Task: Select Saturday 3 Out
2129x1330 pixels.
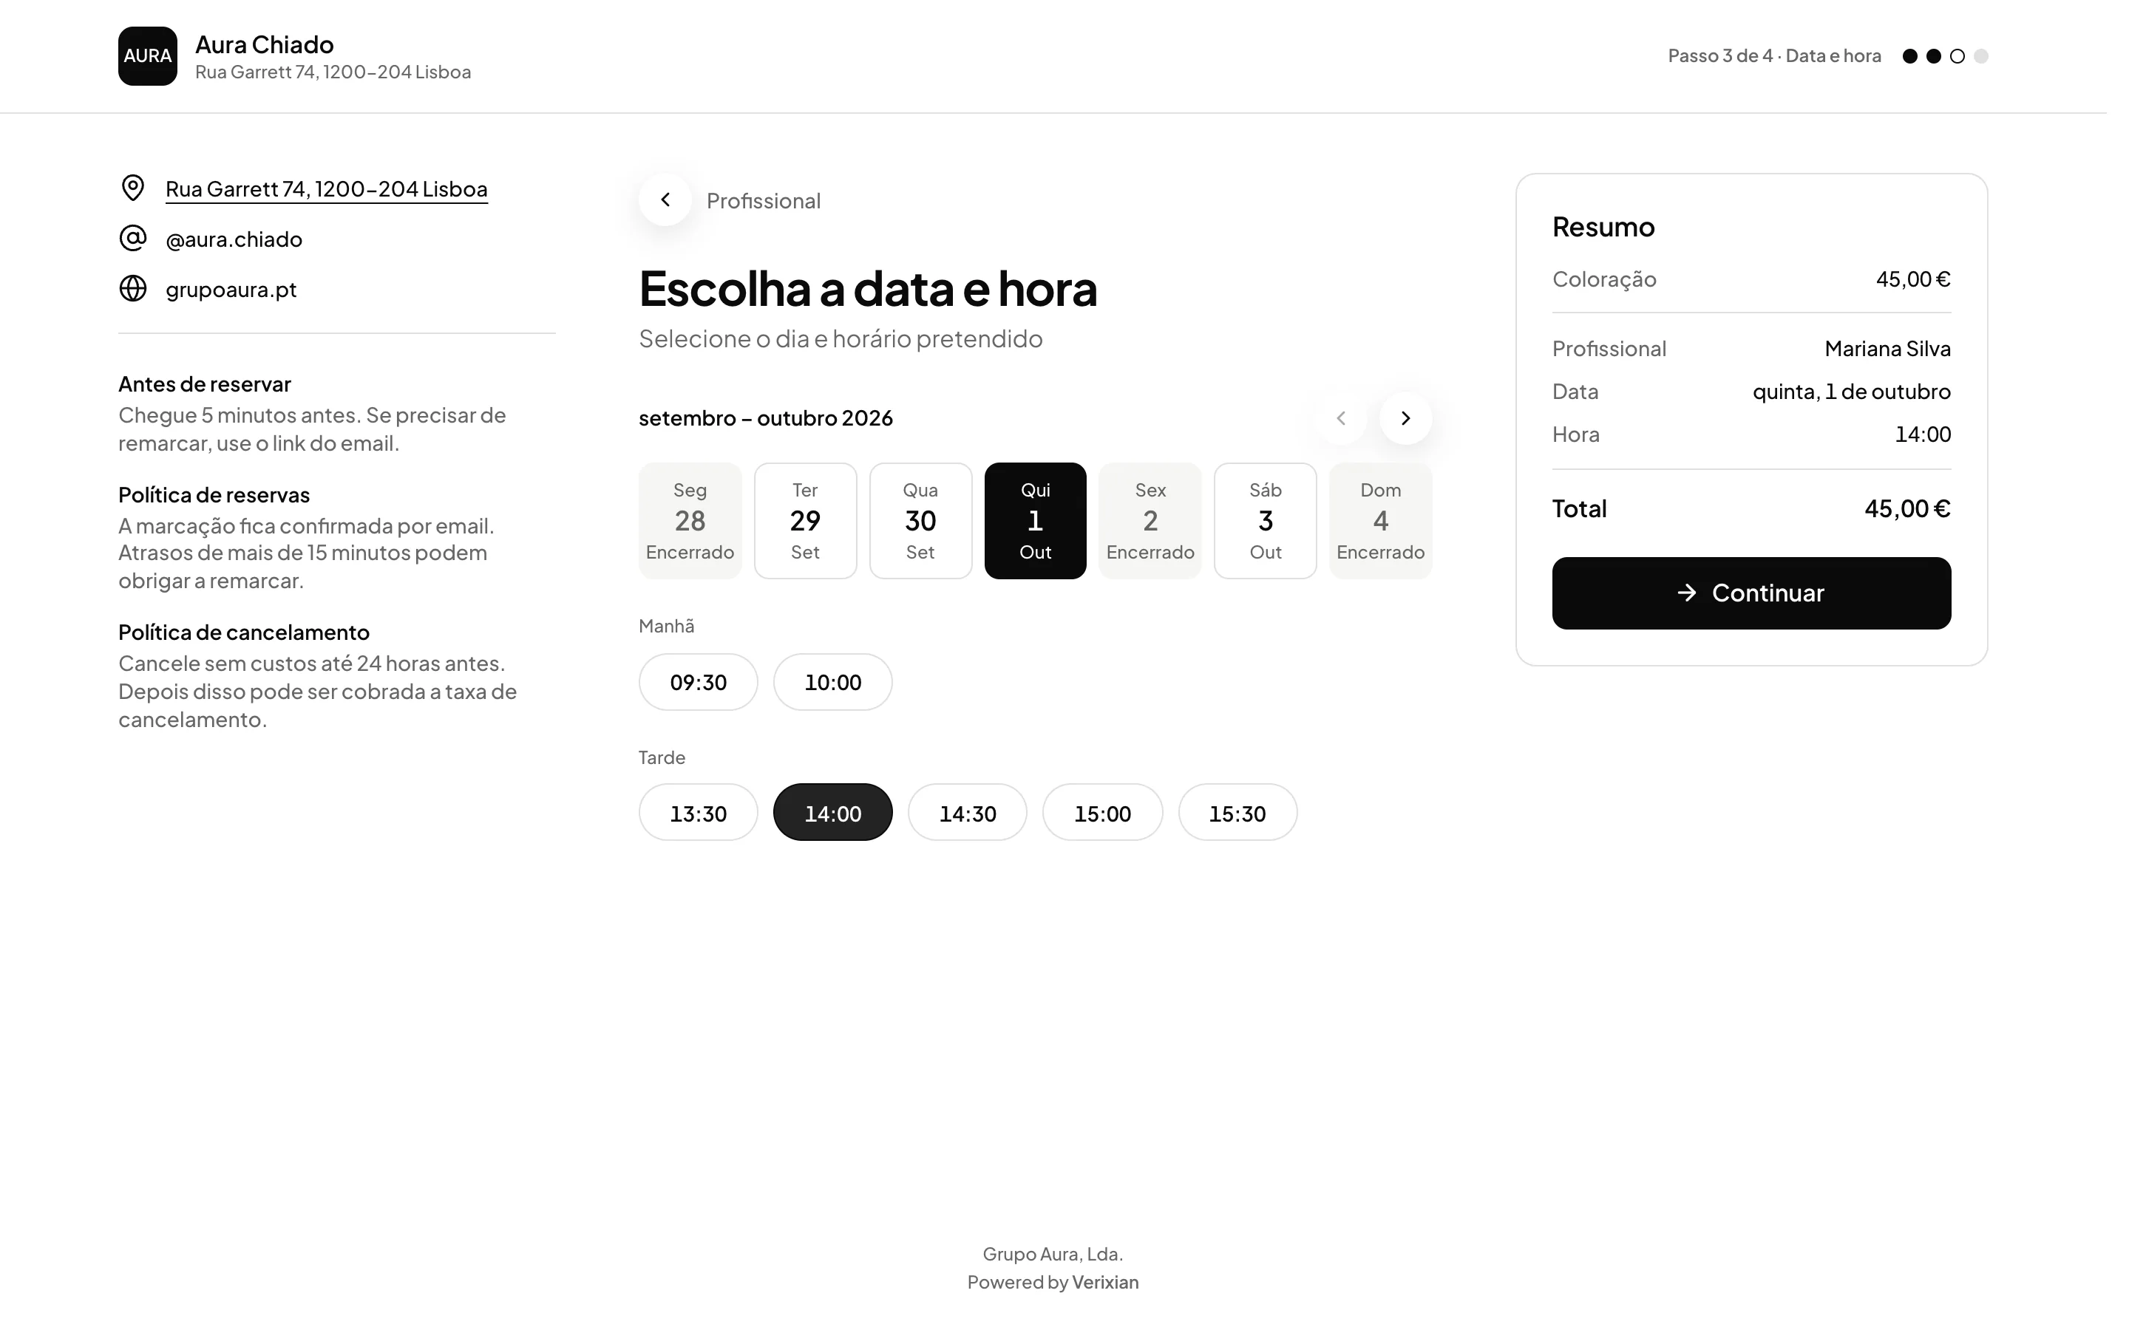Action: [1265, 521]
